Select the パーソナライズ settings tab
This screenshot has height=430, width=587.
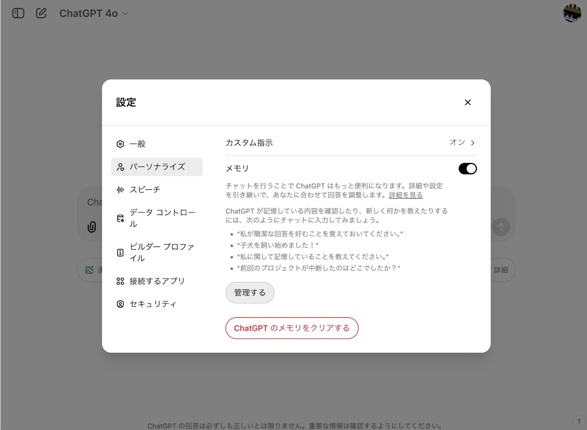click(x=157, y=167)
